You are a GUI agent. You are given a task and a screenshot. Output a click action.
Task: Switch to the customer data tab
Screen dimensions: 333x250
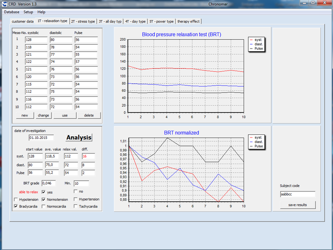22,21
